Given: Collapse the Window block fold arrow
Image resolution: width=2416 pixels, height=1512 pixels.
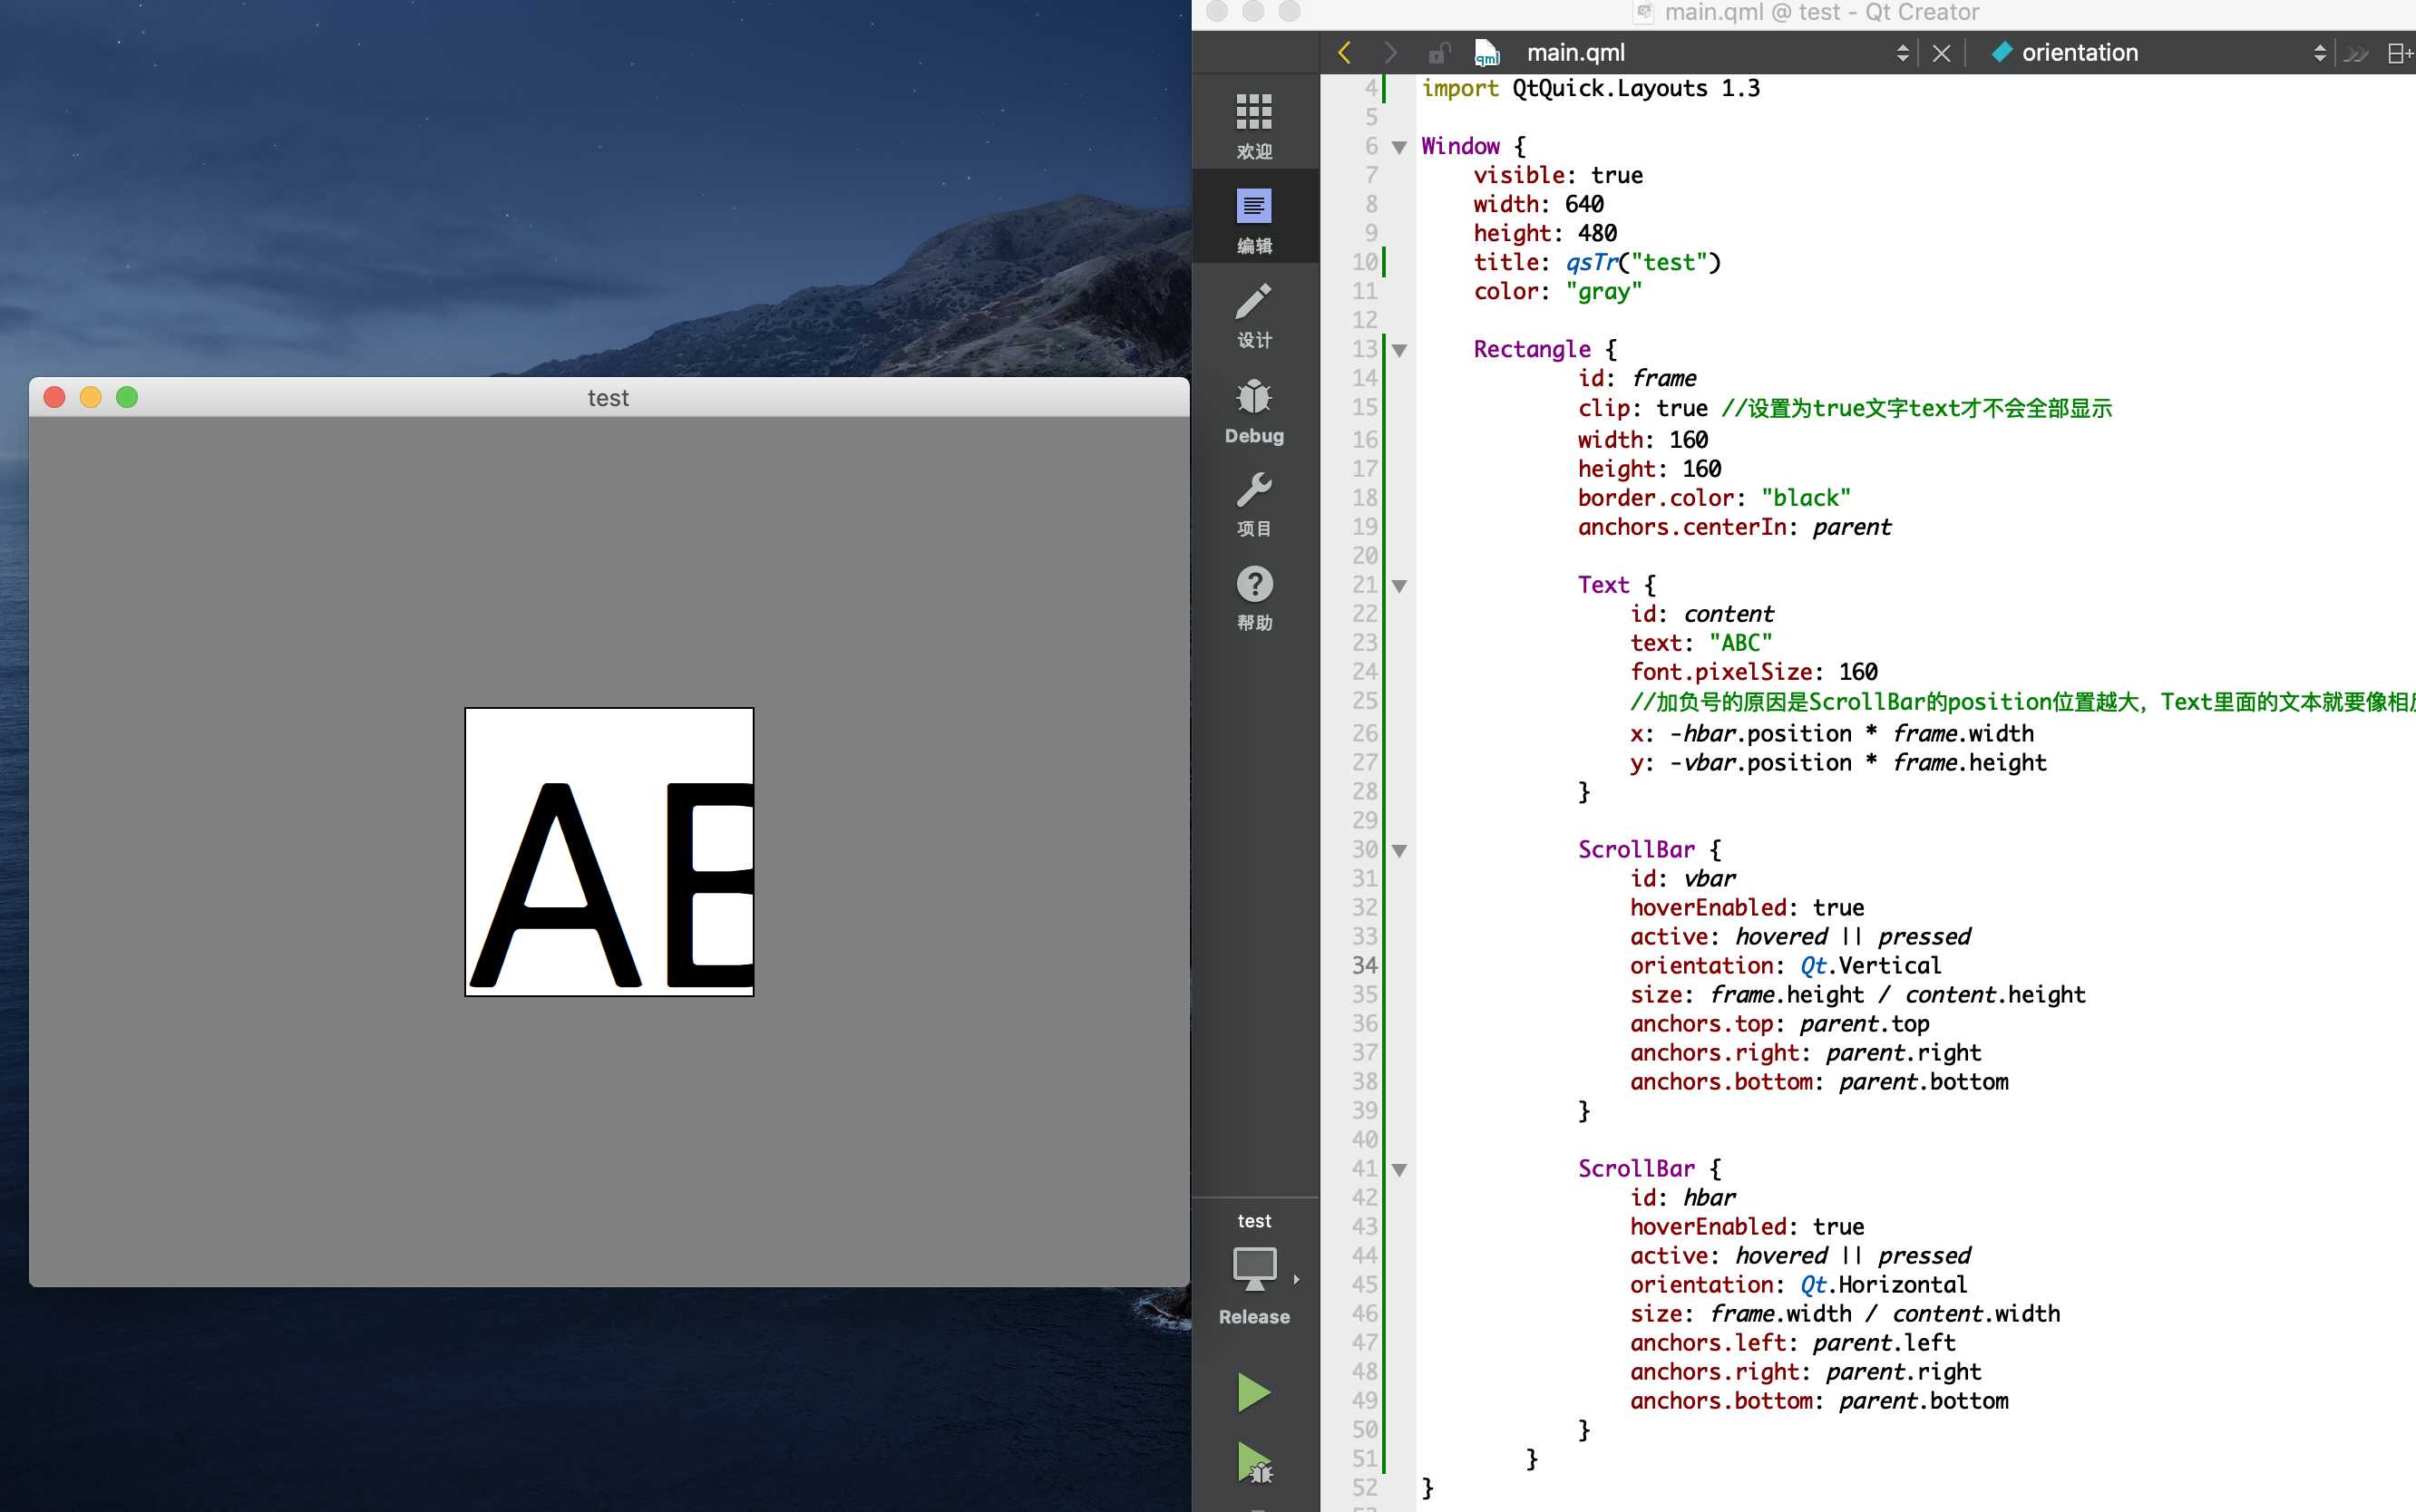Looking at the screenshot, I should (x=1399, y=148).
